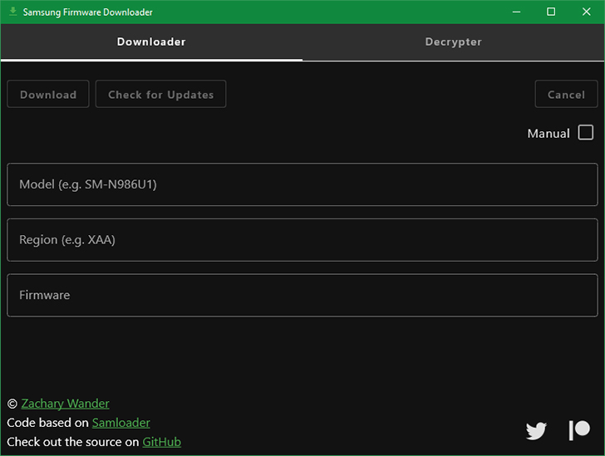The width and height of the screenshot is (605, 456).
Task: Maximize the Samsung Firmware Downloader window
Action: [x=551, y=12]
